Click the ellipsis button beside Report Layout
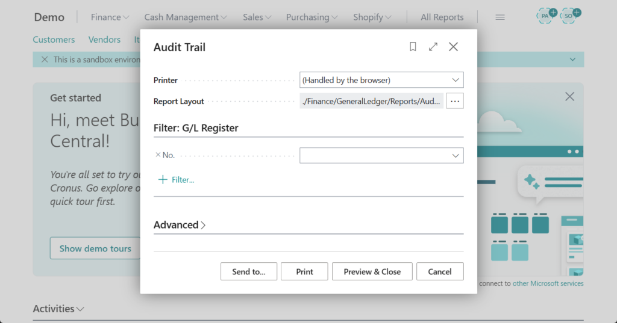This screenshot has height=323, width=617. pos(455,101)
